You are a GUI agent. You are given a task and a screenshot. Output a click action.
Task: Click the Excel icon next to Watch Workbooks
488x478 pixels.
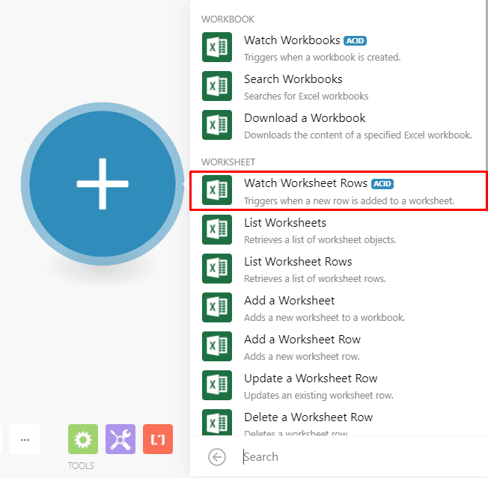point(217,47)
